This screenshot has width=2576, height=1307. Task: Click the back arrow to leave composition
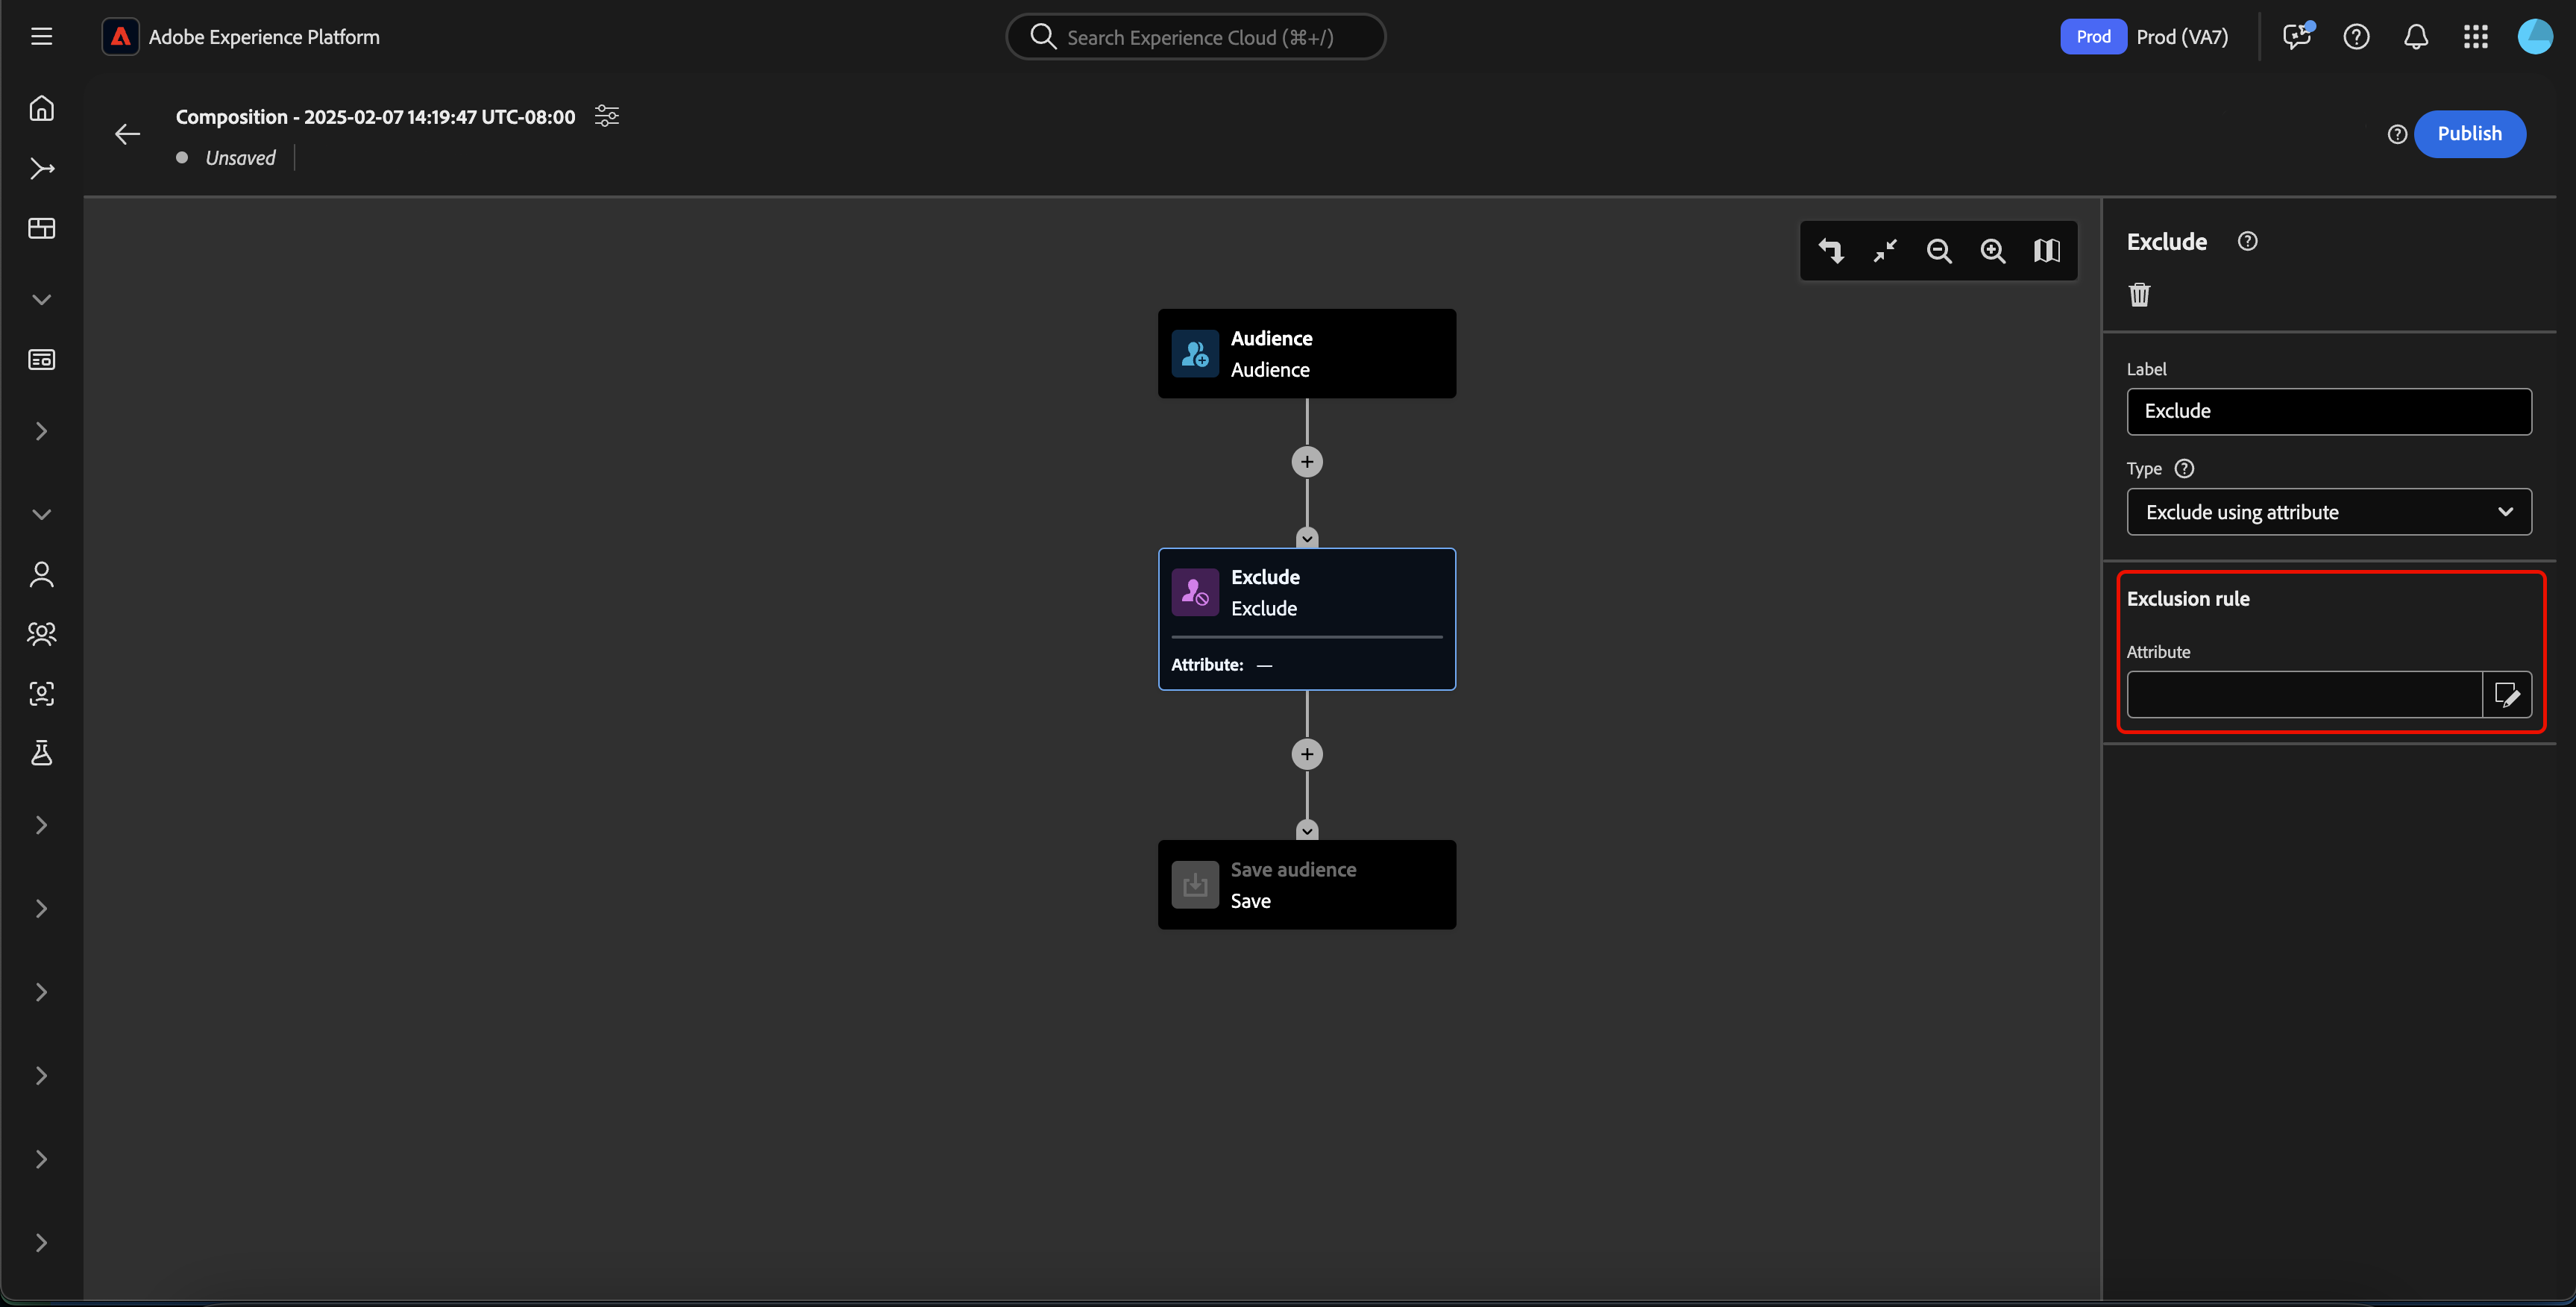(127, 134)
